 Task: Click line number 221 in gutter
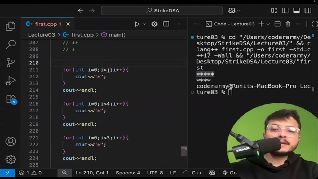coord(34,138)
